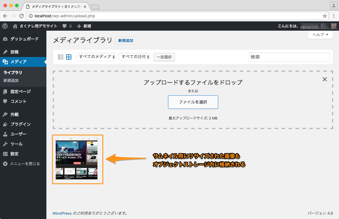The image size is (339, 219).
Task: Expand the ヘルプ help tab
Action: (x=320, y=34)
